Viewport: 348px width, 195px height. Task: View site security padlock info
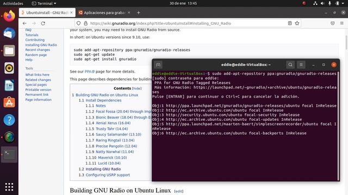pyautogui.click(x=86, y=23)
